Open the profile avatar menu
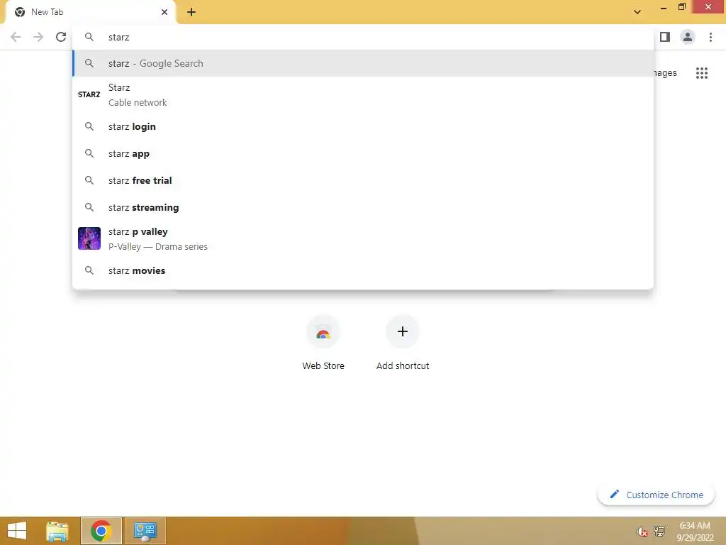Screen dimensions: 726x545 688,37
